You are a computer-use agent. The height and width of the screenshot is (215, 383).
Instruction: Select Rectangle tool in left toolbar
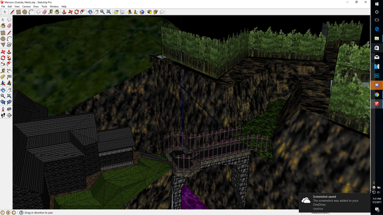(x=3, y=33)
